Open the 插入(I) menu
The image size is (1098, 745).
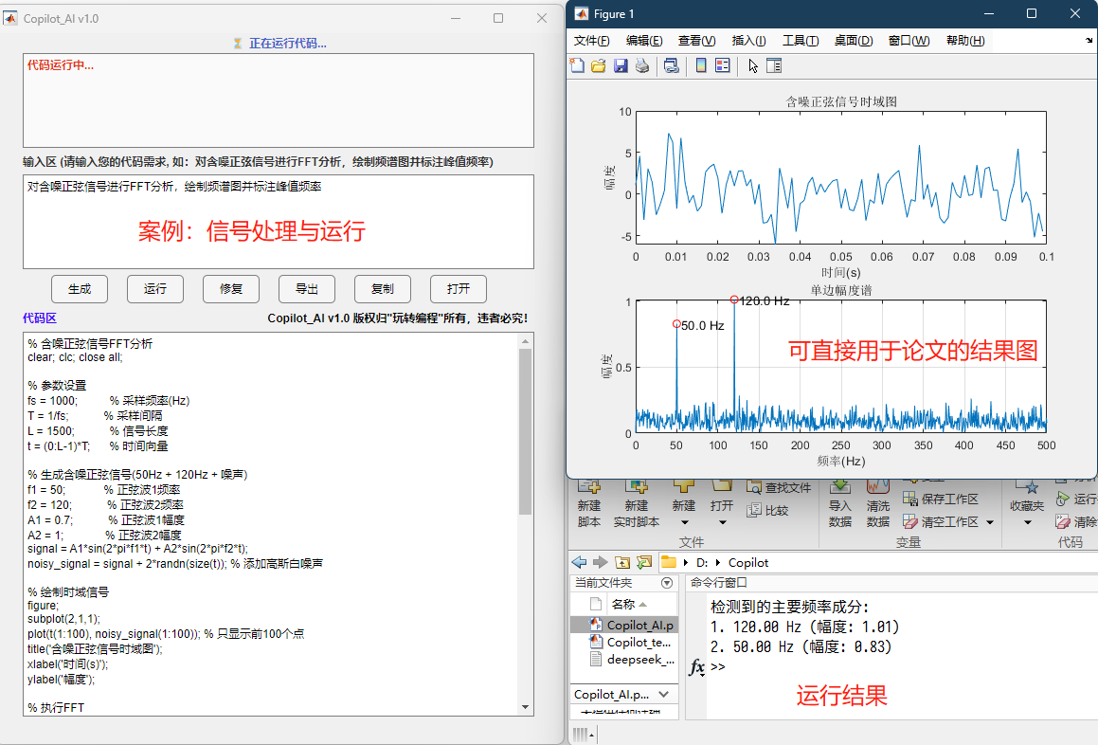point(748,41)
